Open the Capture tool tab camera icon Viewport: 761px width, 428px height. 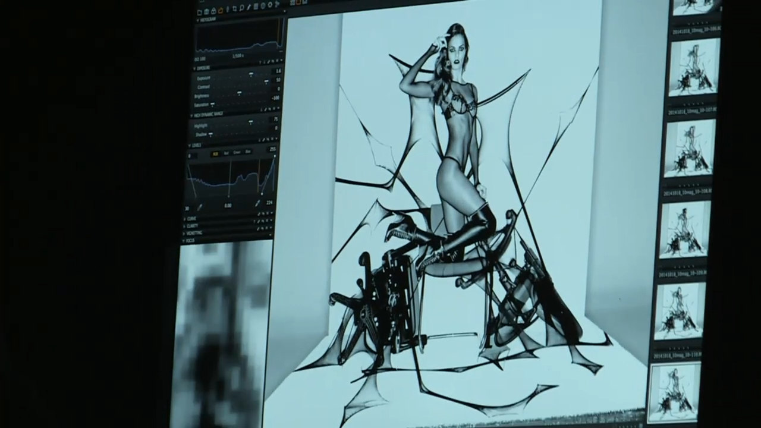206,11
